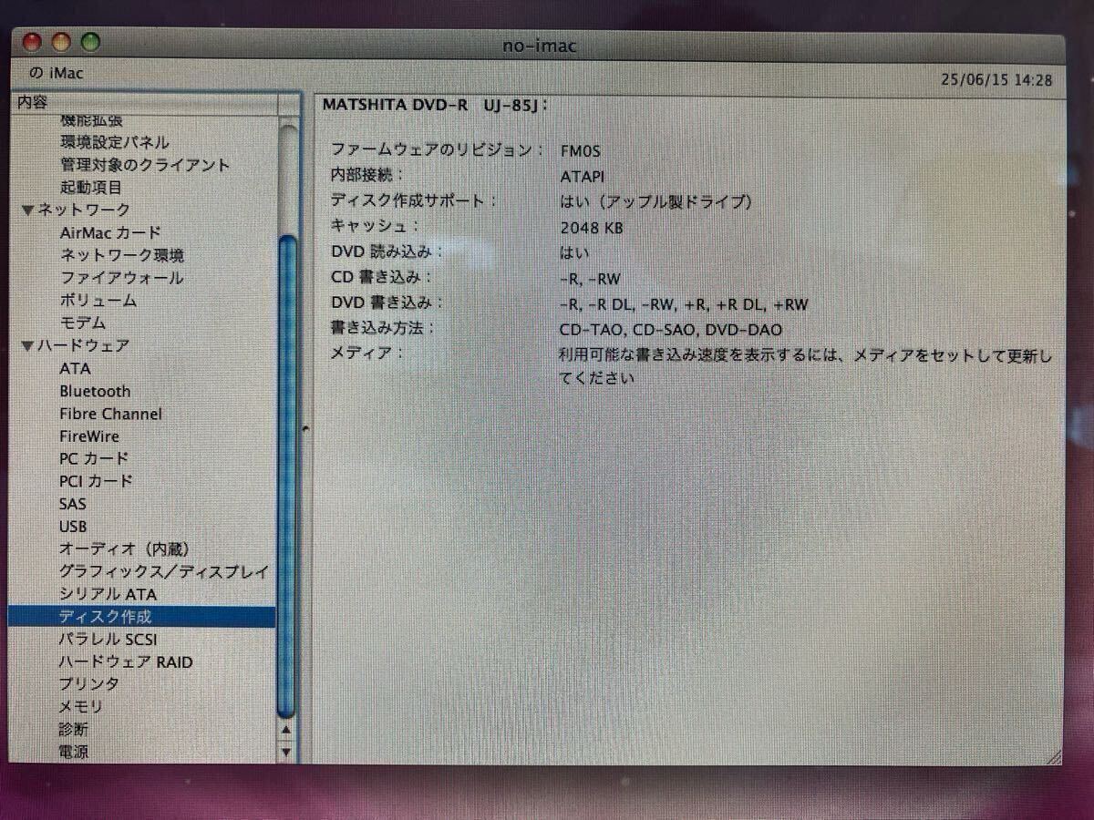Select 環境設定パネル in the sidebar
This screenshot has height=820, width=1094.
[x=115, y=142]
